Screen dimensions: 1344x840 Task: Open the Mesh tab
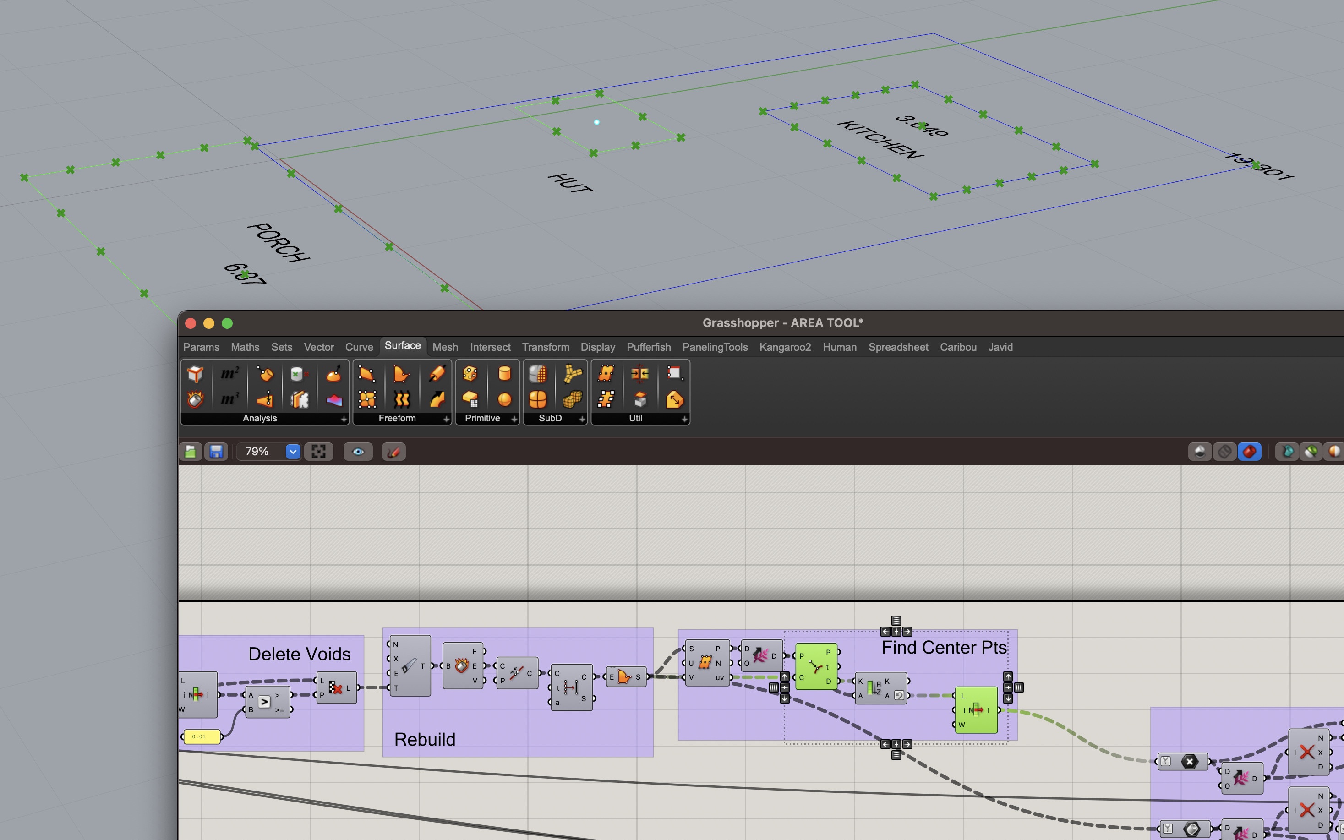click(x=445, y=347)
